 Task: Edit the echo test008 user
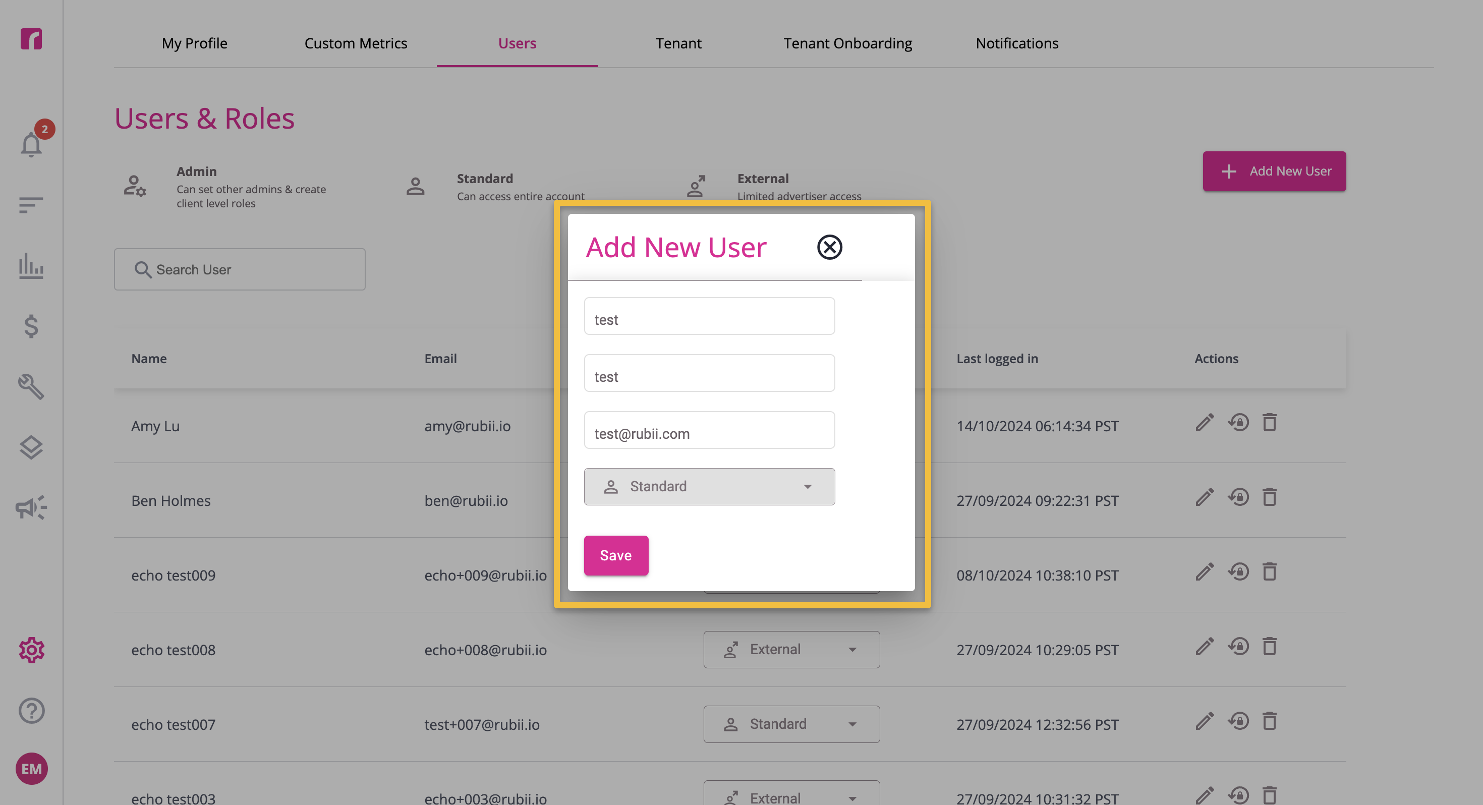[x=1205, y=647]
